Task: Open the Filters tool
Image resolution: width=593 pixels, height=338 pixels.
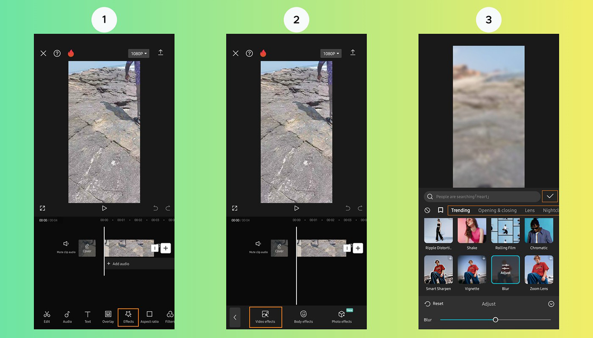Action: (169, 317)
